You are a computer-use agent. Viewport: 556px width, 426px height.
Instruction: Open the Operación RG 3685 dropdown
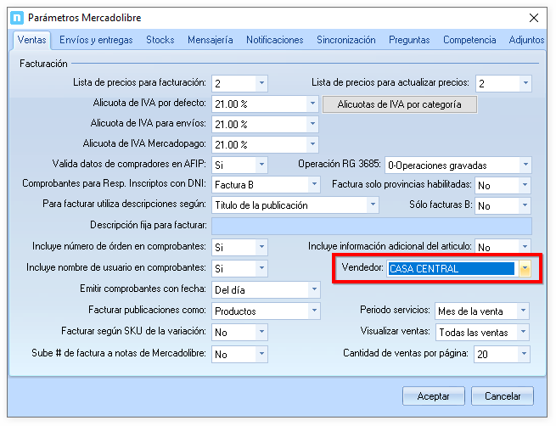(525, 165)
